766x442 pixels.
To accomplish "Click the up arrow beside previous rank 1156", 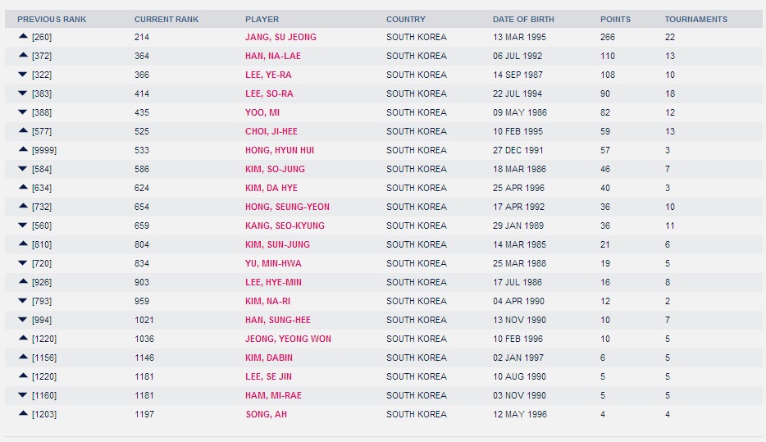I will click(23, 358).
